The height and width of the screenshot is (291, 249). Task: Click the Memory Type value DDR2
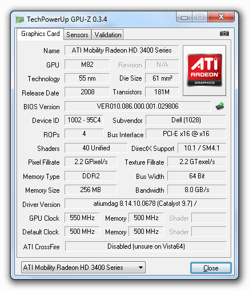[x=91, y=176]
